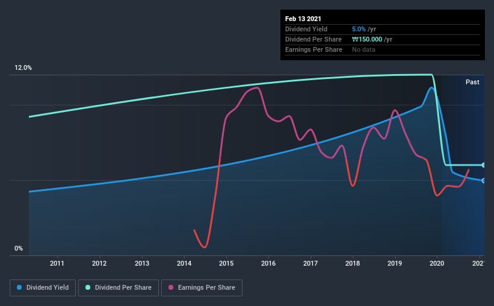Click the teal Dividend Per Share legend dot
Viewport: 494px width, 306px height.
pos(88,287)
